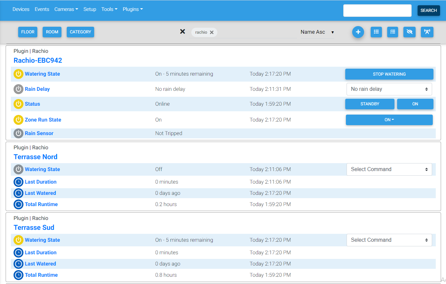Set Rachio status to Standby

(x=370, y=104)
